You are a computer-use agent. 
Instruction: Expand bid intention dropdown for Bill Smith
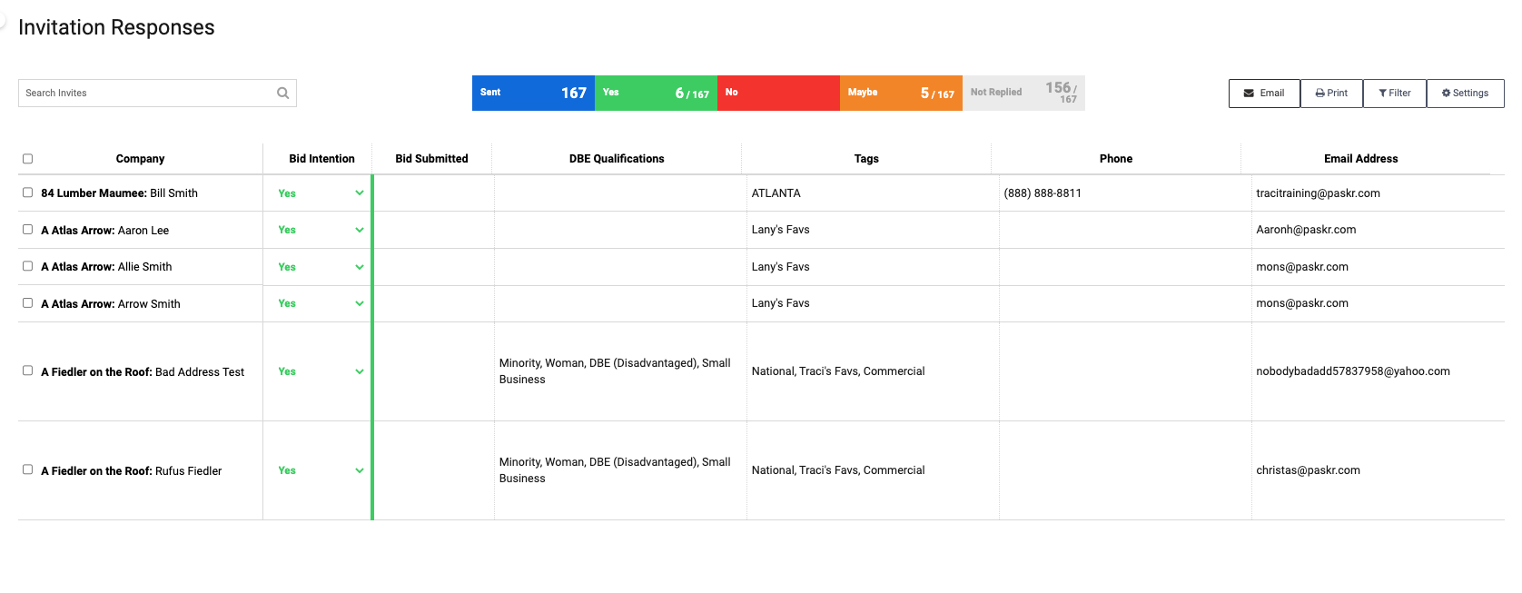(x=360, y=193)
